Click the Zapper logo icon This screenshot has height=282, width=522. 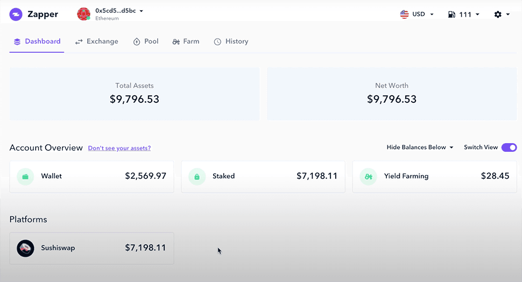tap(16, 15)
